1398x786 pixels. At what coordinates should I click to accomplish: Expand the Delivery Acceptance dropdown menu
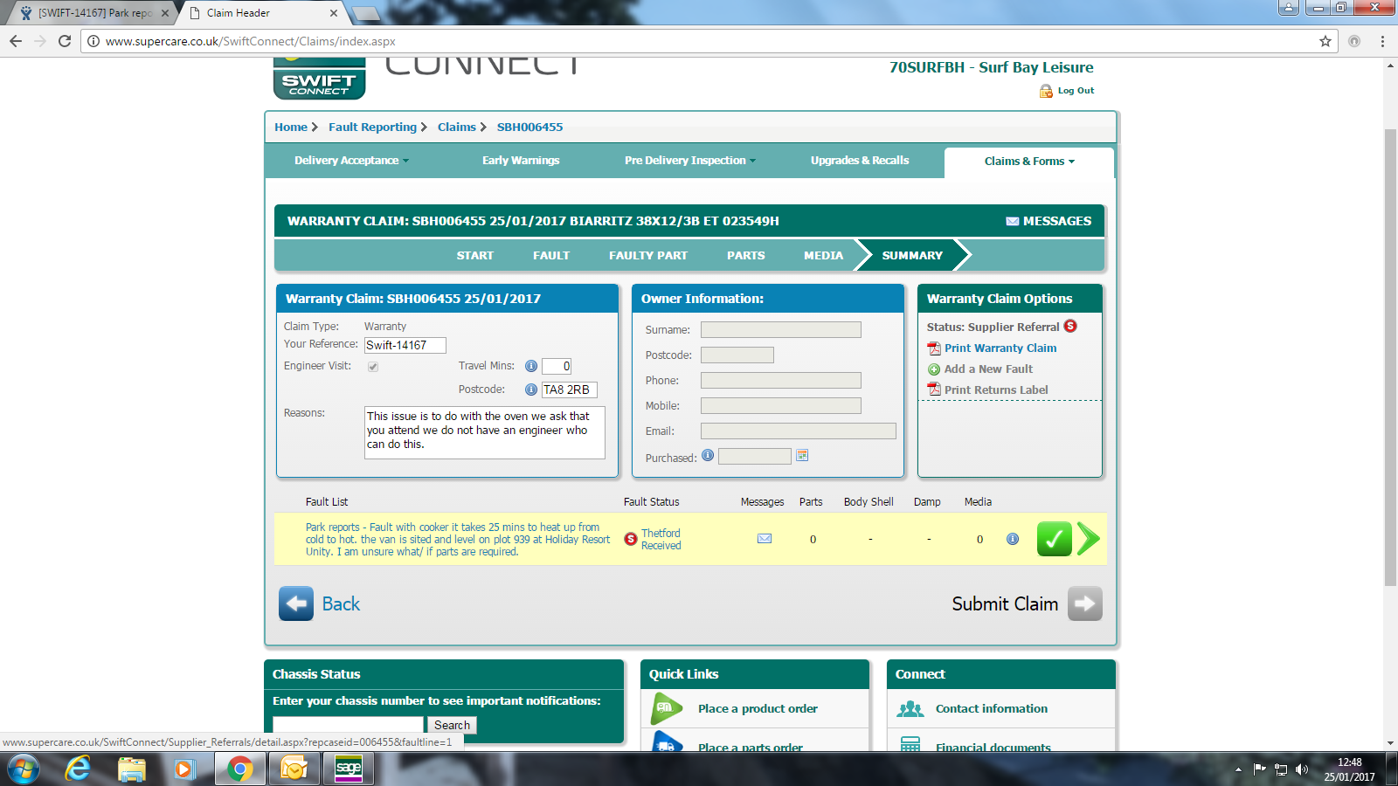coord(351,161)
